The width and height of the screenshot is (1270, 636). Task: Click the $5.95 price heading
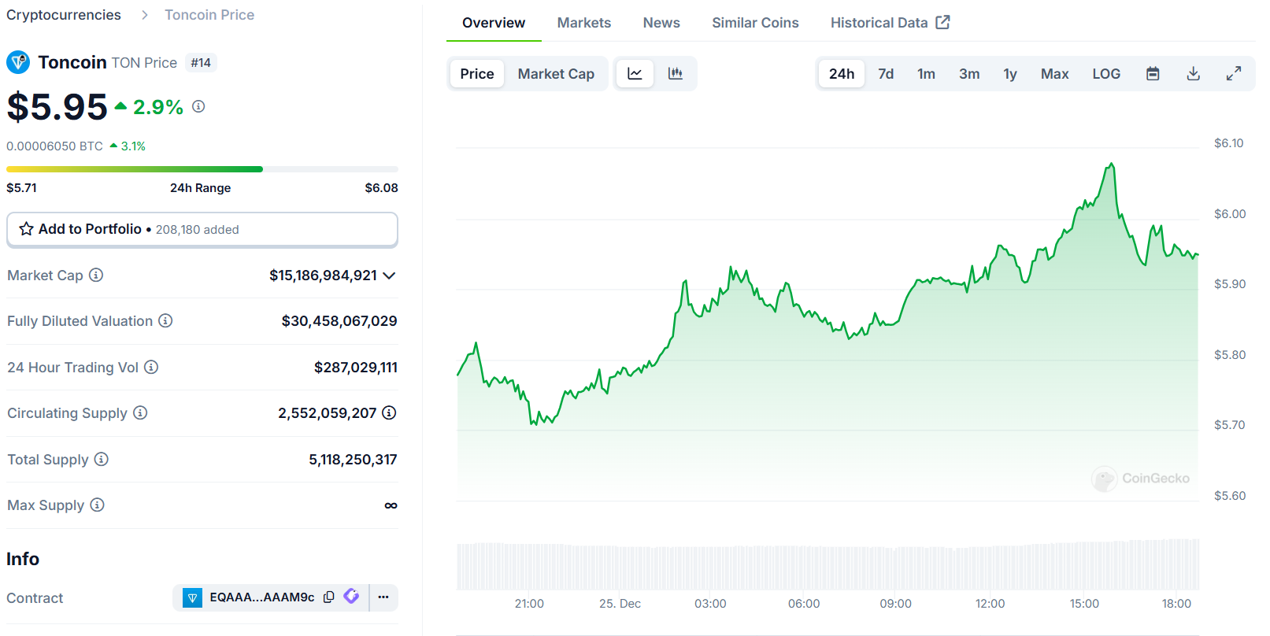[x=57, y=107]
